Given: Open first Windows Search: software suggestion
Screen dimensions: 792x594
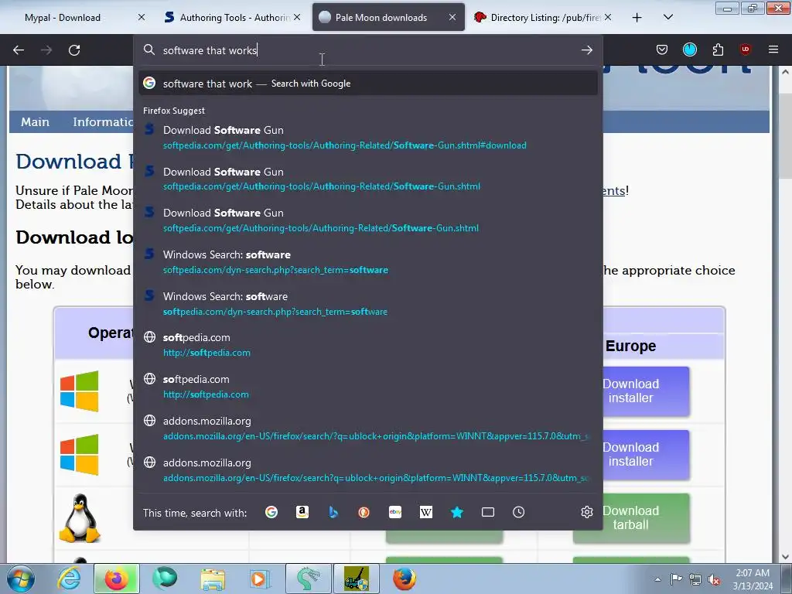Looking at the screenshot, I should (367, 261).
